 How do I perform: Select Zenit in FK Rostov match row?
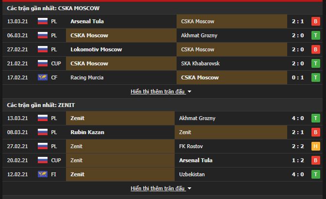[x=76, y=146]
